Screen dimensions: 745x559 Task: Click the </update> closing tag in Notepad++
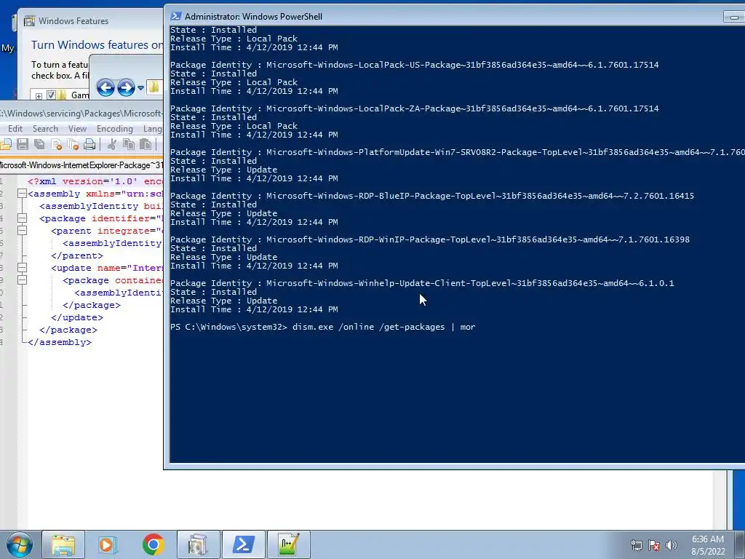[77, 317]
